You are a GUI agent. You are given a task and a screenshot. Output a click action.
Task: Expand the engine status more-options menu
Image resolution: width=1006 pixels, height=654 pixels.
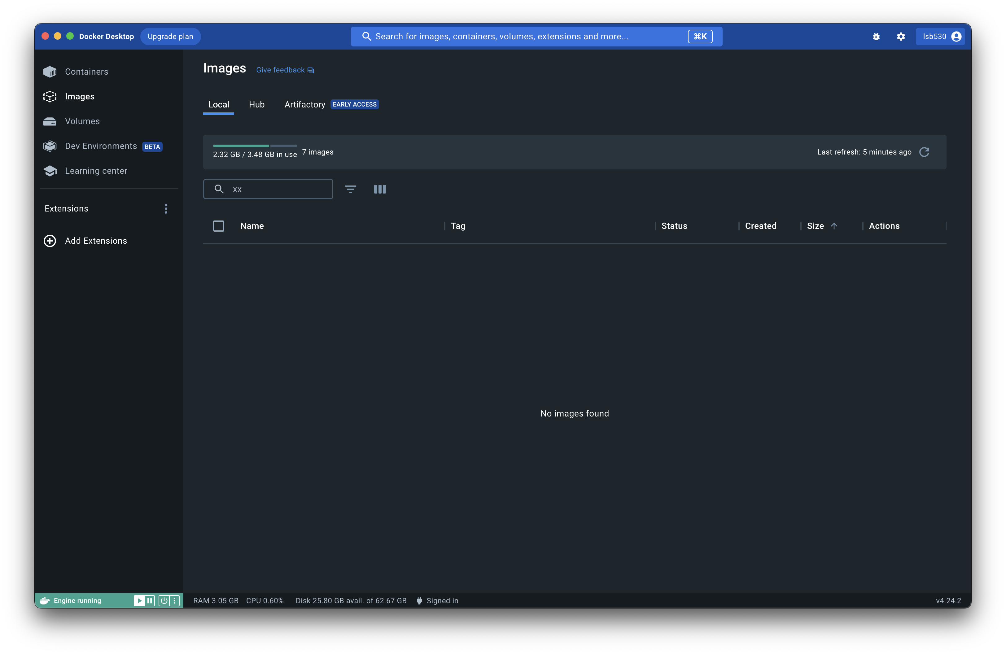coord(175,600)
